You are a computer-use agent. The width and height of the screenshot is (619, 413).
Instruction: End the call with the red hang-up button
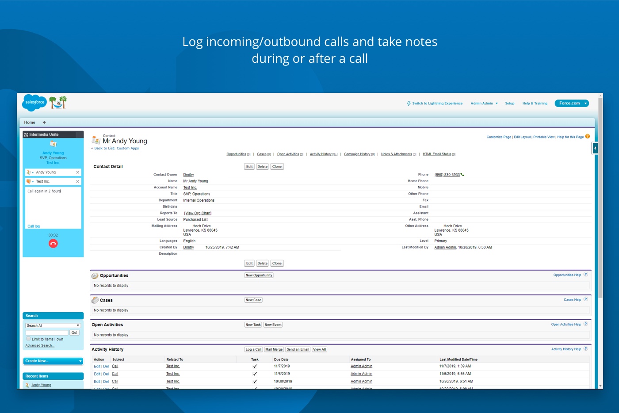tap(53, 244)
